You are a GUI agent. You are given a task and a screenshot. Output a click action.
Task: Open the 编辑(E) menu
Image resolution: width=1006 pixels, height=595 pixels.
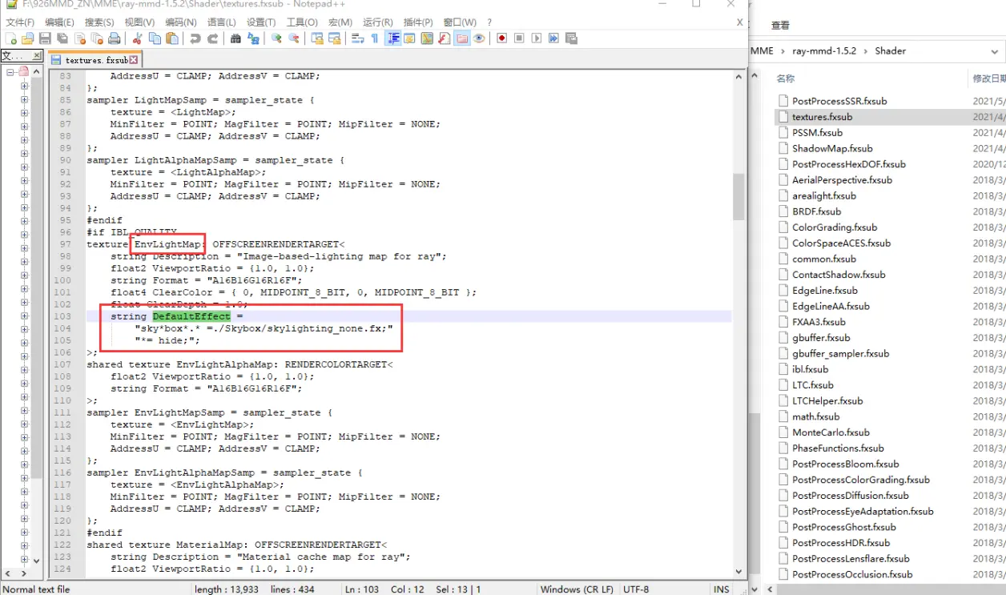point(59,22)
